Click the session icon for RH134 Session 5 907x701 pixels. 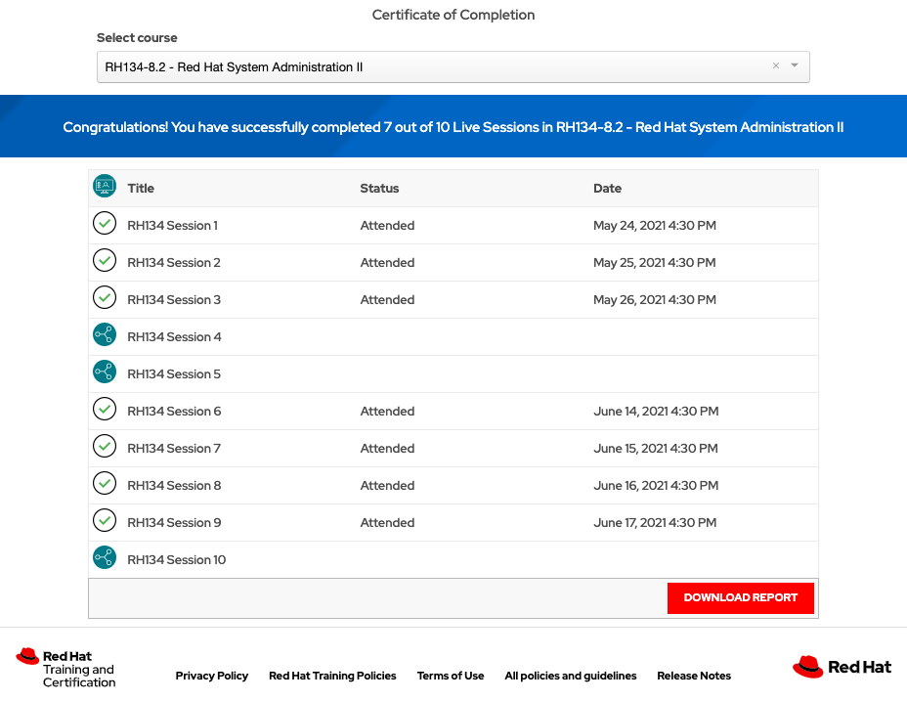coord(104,372)
